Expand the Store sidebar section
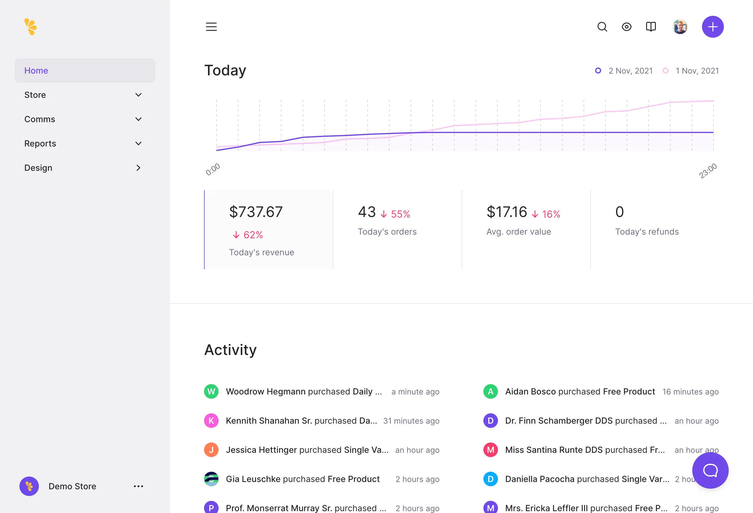This screenshot has height=513, width=753. (x=84, y=95)
